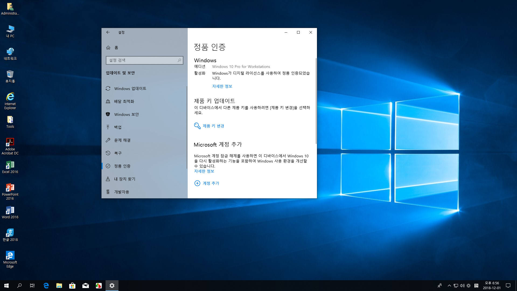
Task: Open the People icon in system tray
Action: point(440,286)
